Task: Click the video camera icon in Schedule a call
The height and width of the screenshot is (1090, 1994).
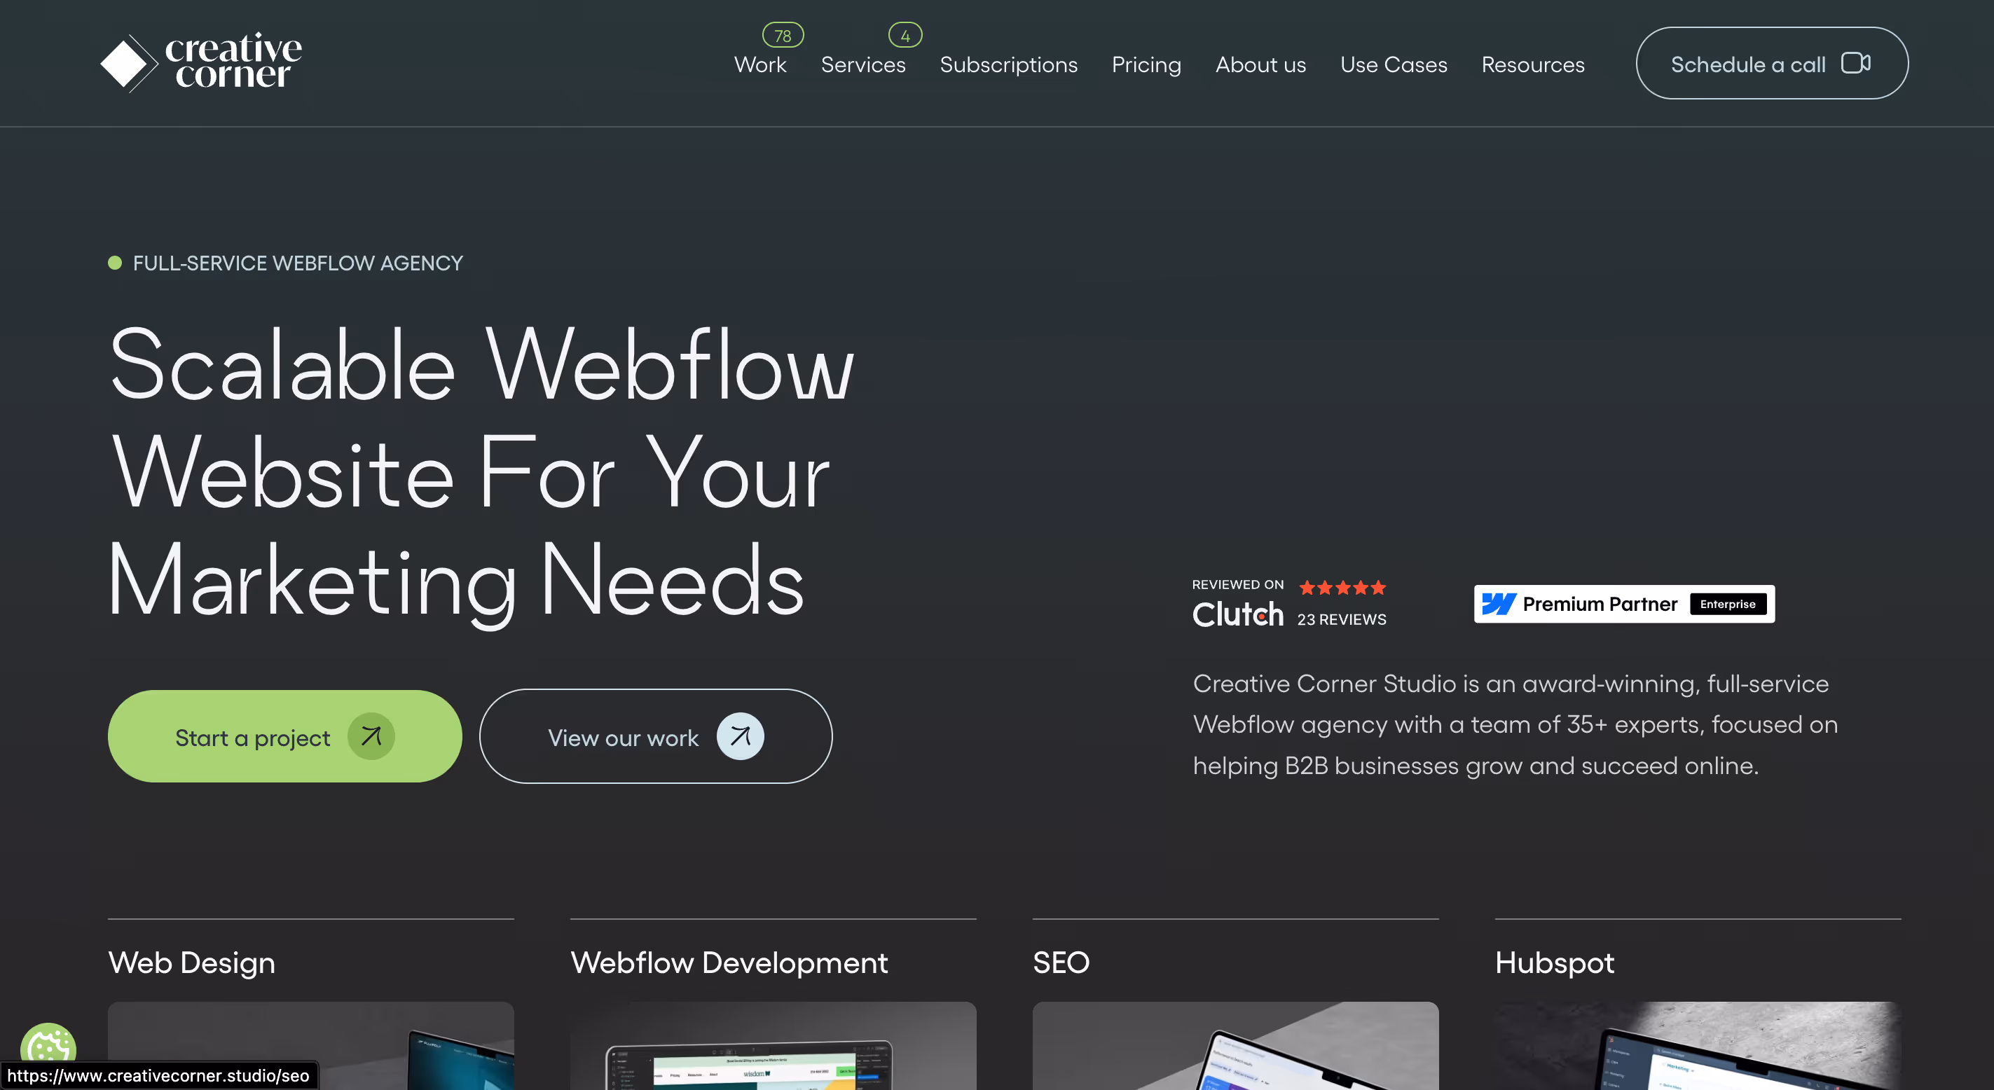Action: tap(1855, 63)
